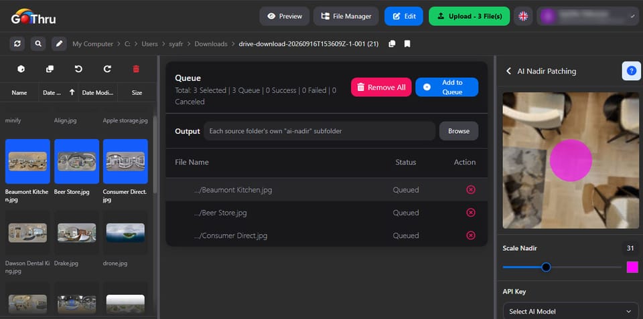The width and height of the screenshot is (643, 319).
Task: Remove Beaumont Kitchen.jpg from queue
Action: 471,190
